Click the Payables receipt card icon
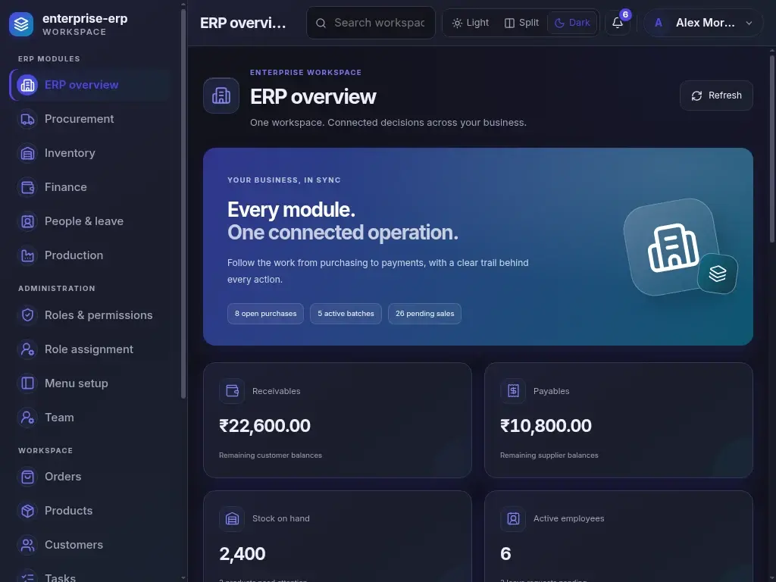Screen dimensions: 776x582 point(513,391)
